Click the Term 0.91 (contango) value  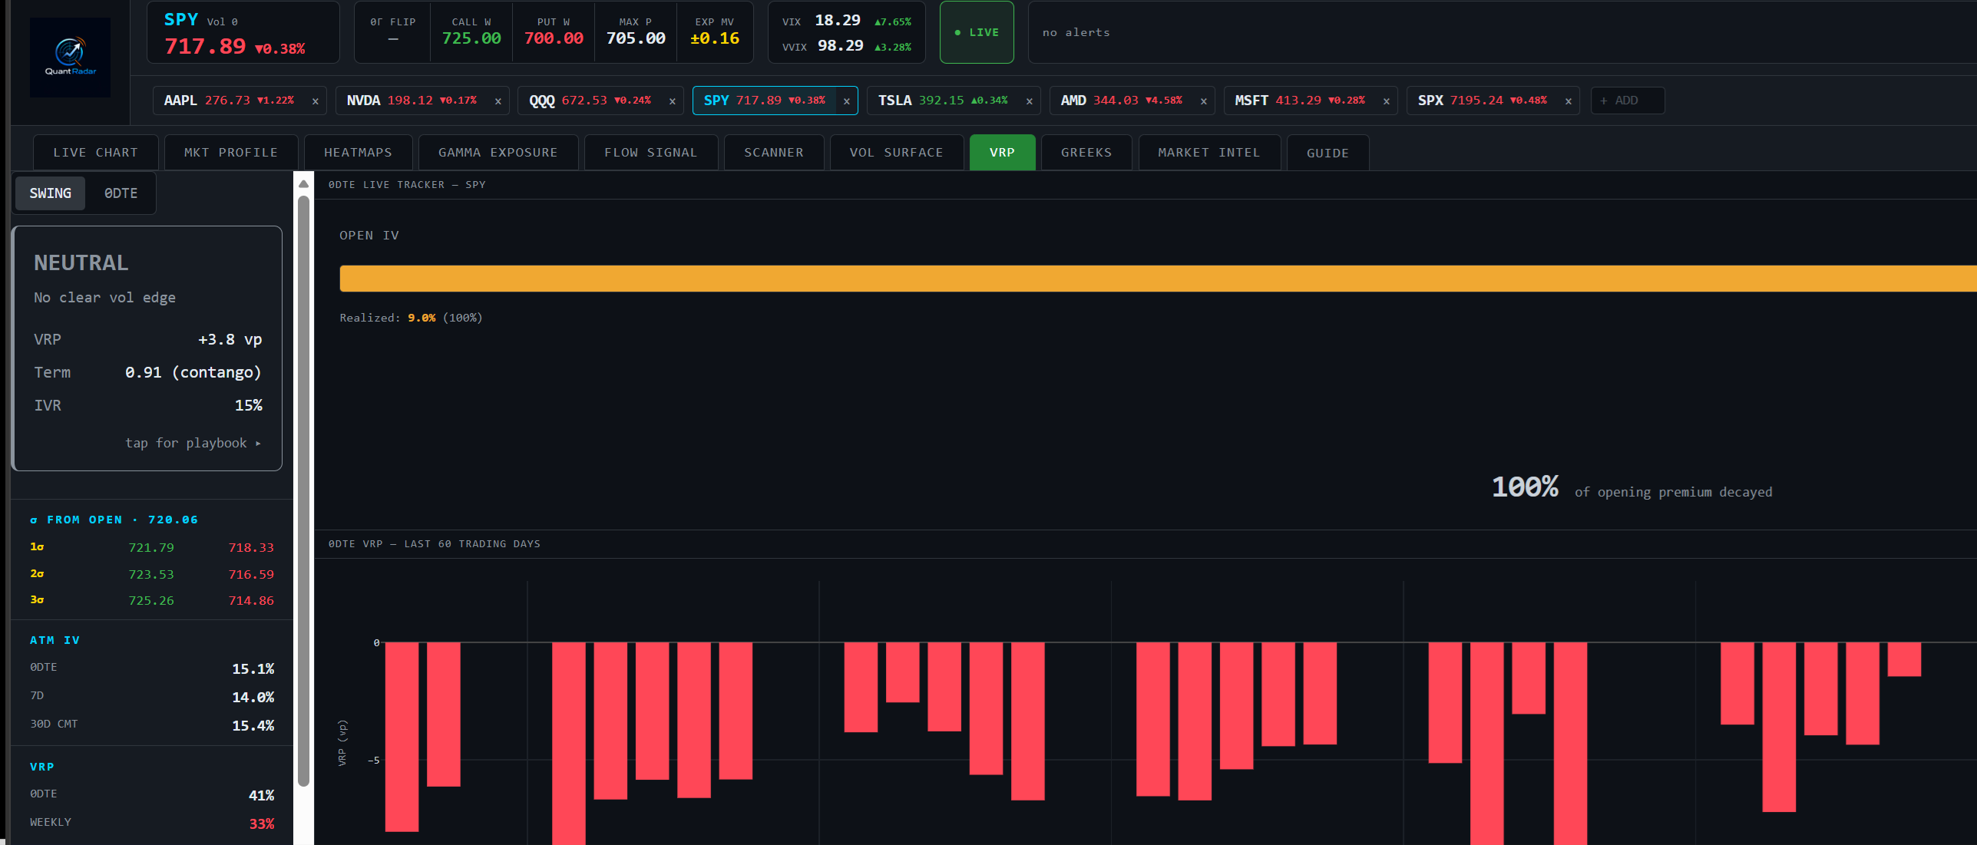193,373
